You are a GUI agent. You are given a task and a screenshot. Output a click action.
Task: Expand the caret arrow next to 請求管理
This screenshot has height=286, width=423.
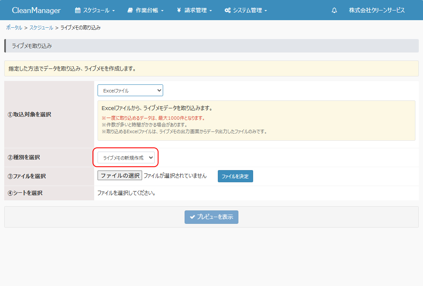[211, 10]
